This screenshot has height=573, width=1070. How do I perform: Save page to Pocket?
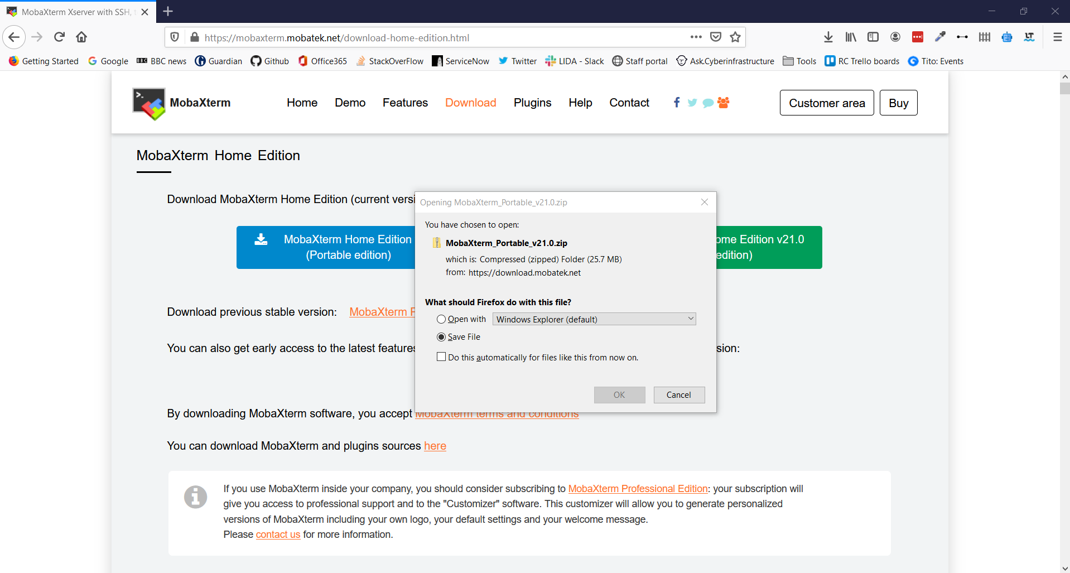pos(716,37)
